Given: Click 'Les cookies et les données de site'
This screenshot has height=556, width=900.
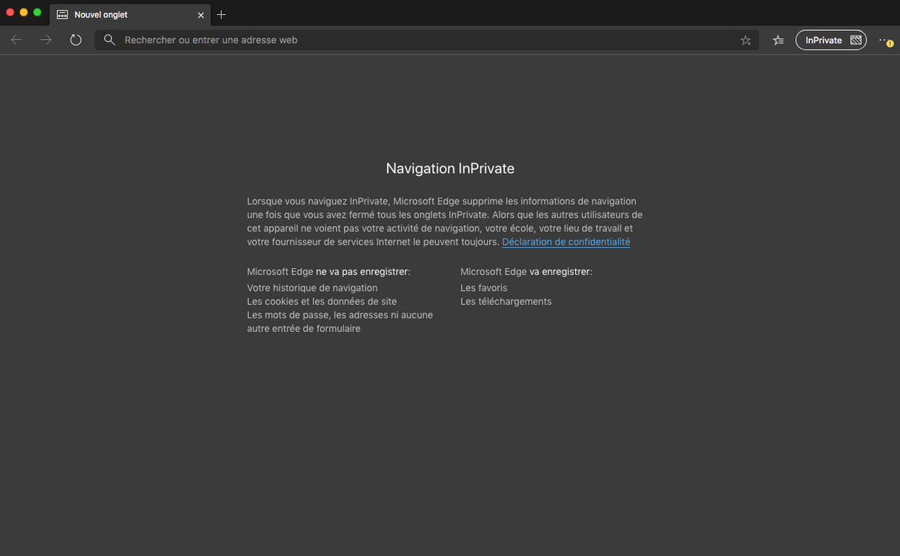Looking at the screenshot, I should click(322, 301).
